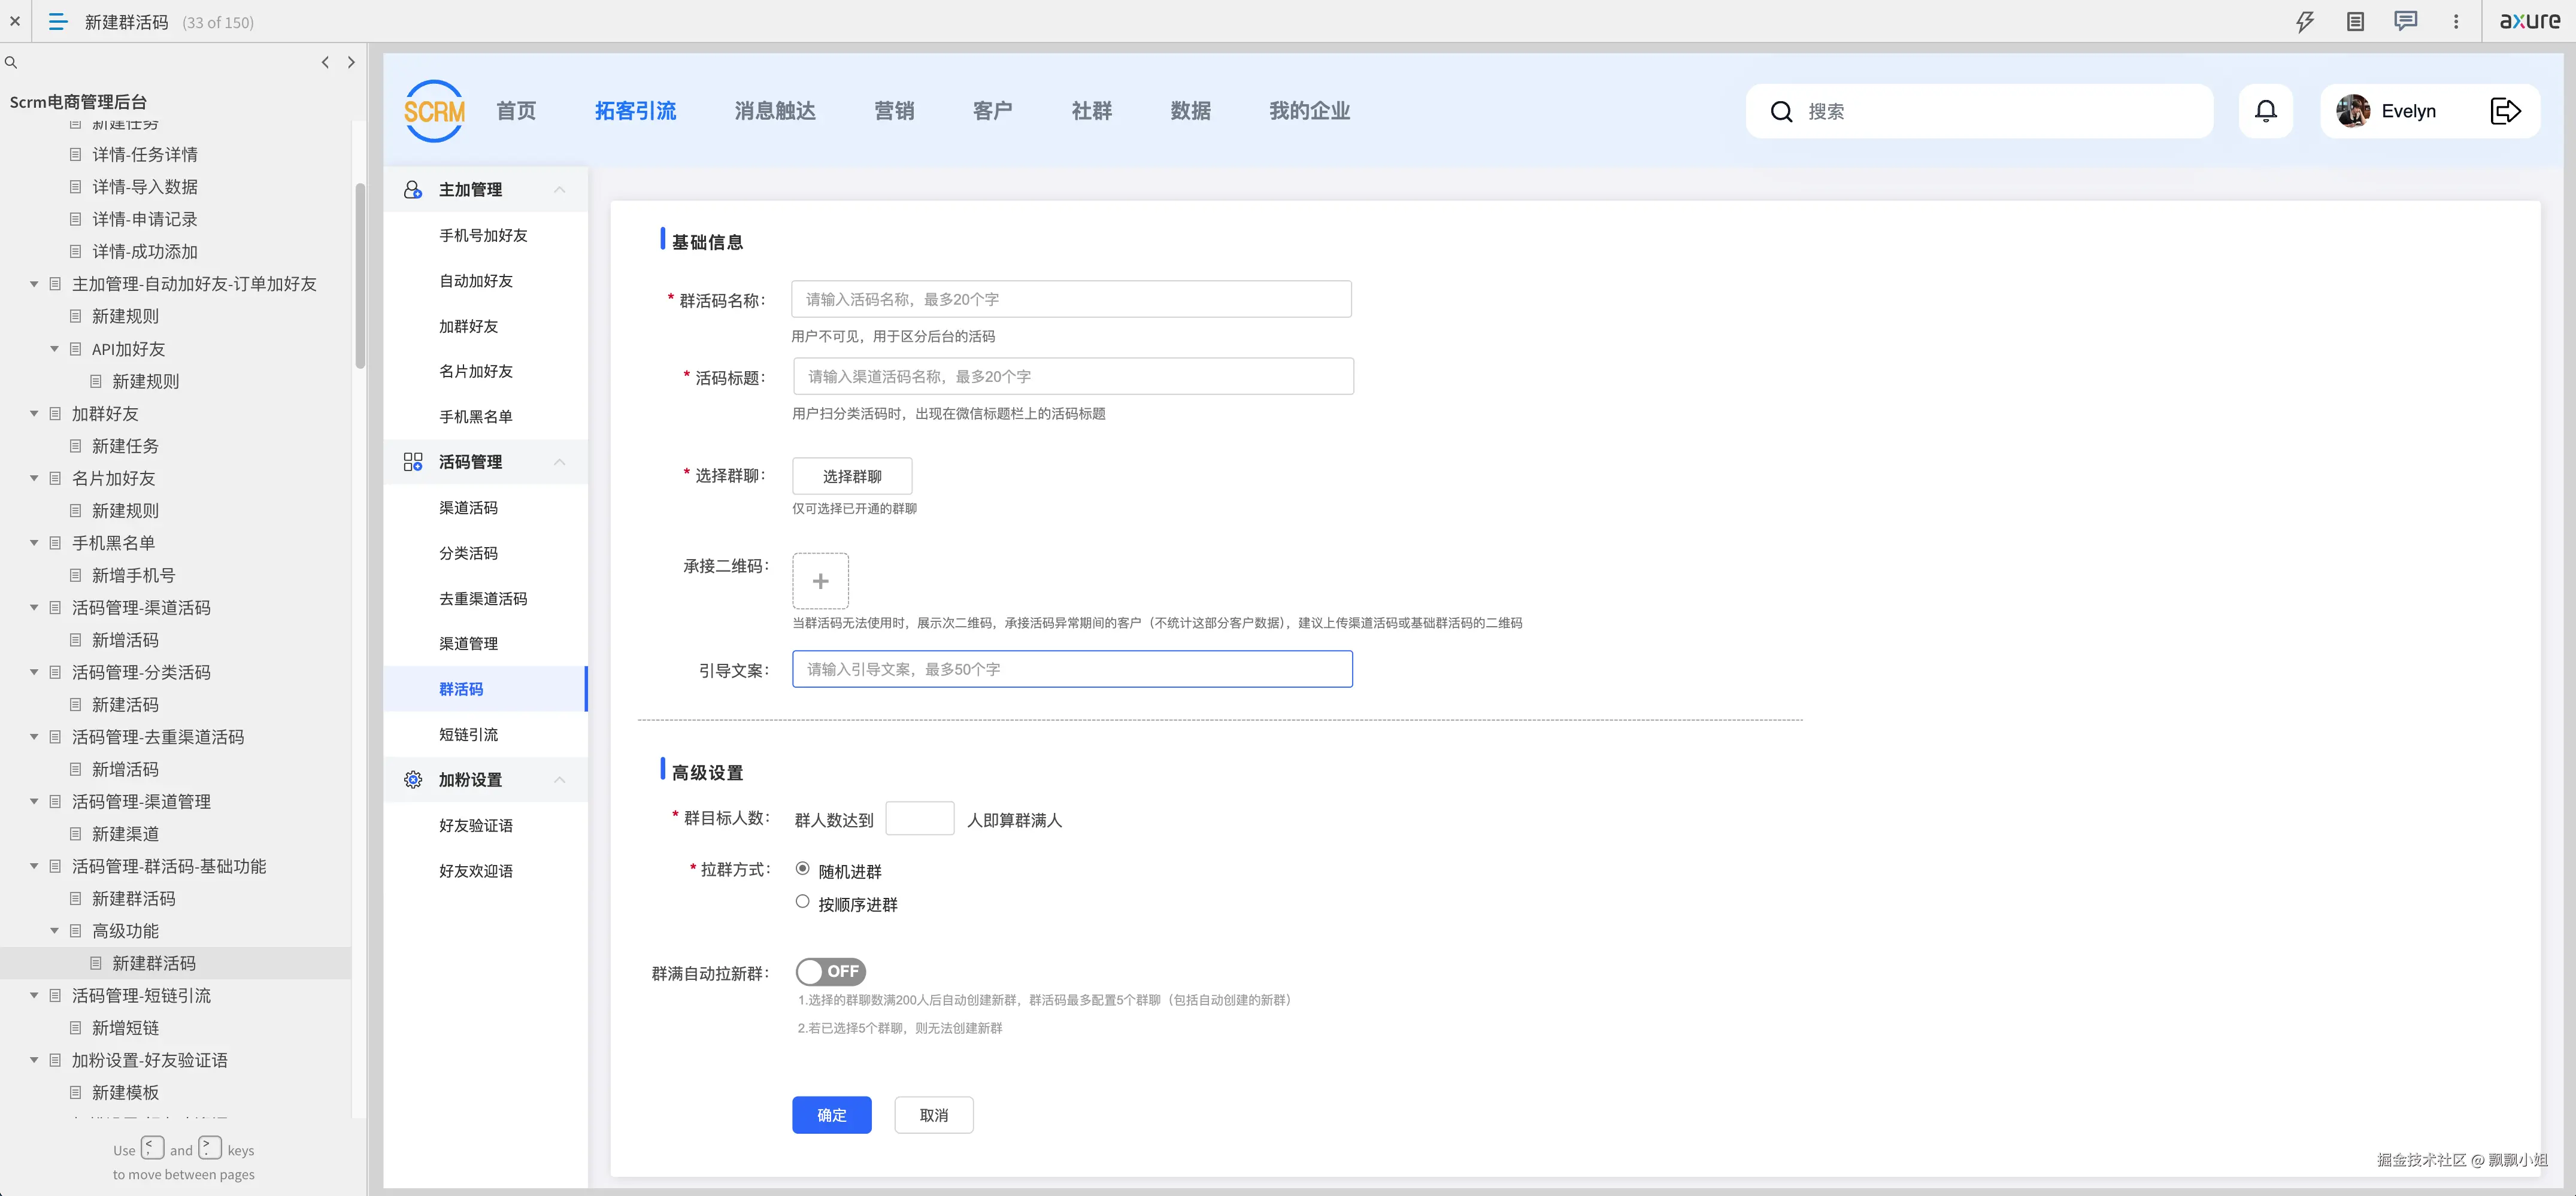Collapse the 活码管理 sidebar section
The image size is (2576, 1196).
[559, 462]
